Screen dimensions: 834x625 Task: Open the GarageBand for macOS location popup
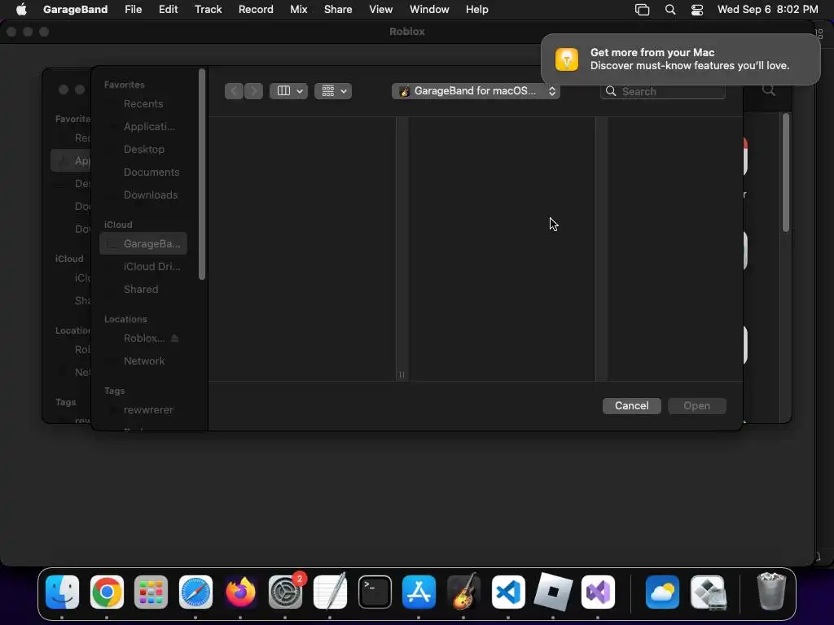coord(476,91)
